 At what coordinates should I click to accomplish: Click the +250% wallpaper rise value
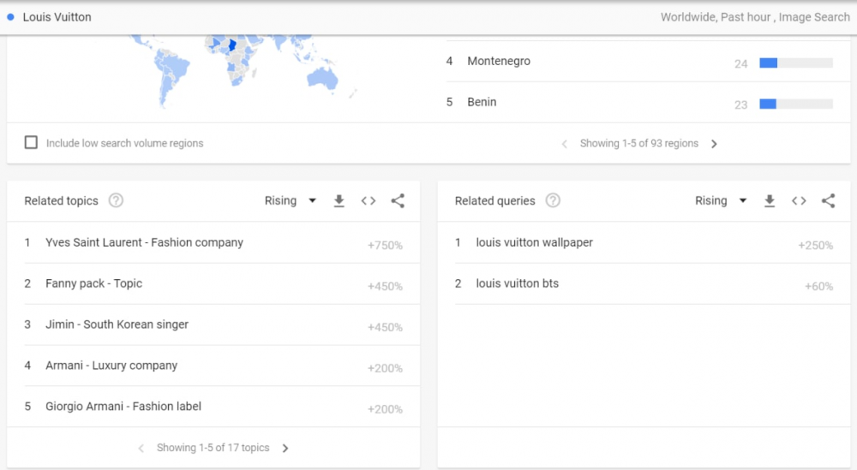tap(816, 246)
